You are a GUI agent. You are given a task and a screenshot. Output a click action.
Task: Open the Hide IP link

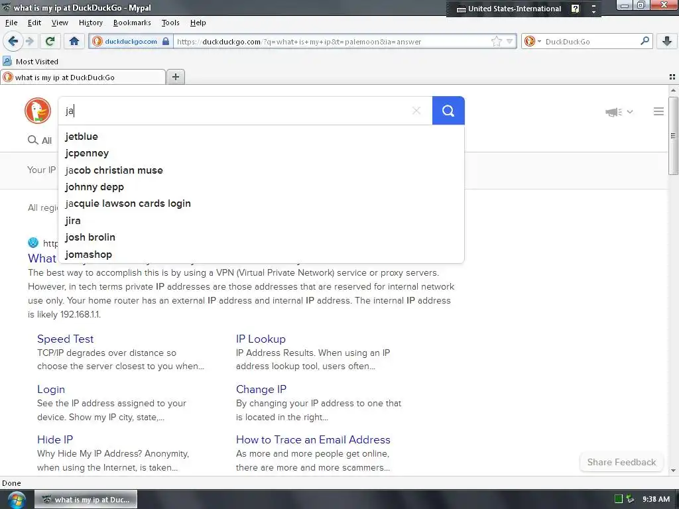[x=55, y=440]
